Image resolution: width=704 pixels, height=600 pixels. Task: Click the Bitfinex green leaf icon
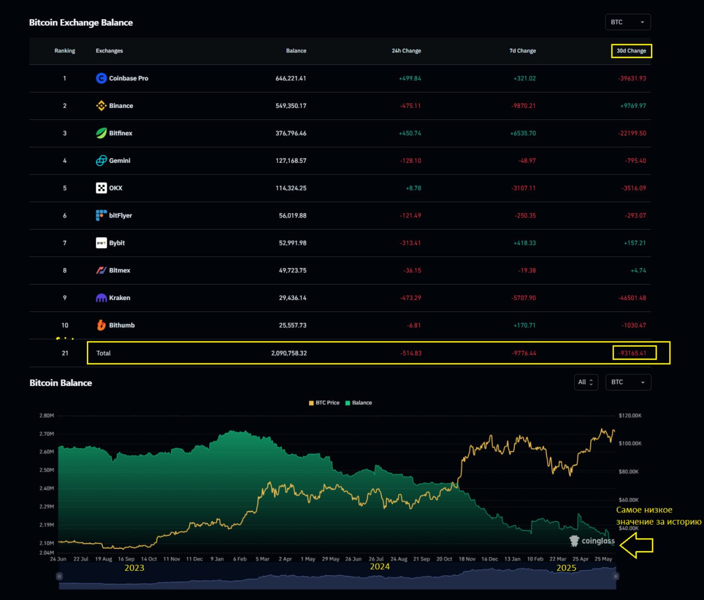coord(101,133)
